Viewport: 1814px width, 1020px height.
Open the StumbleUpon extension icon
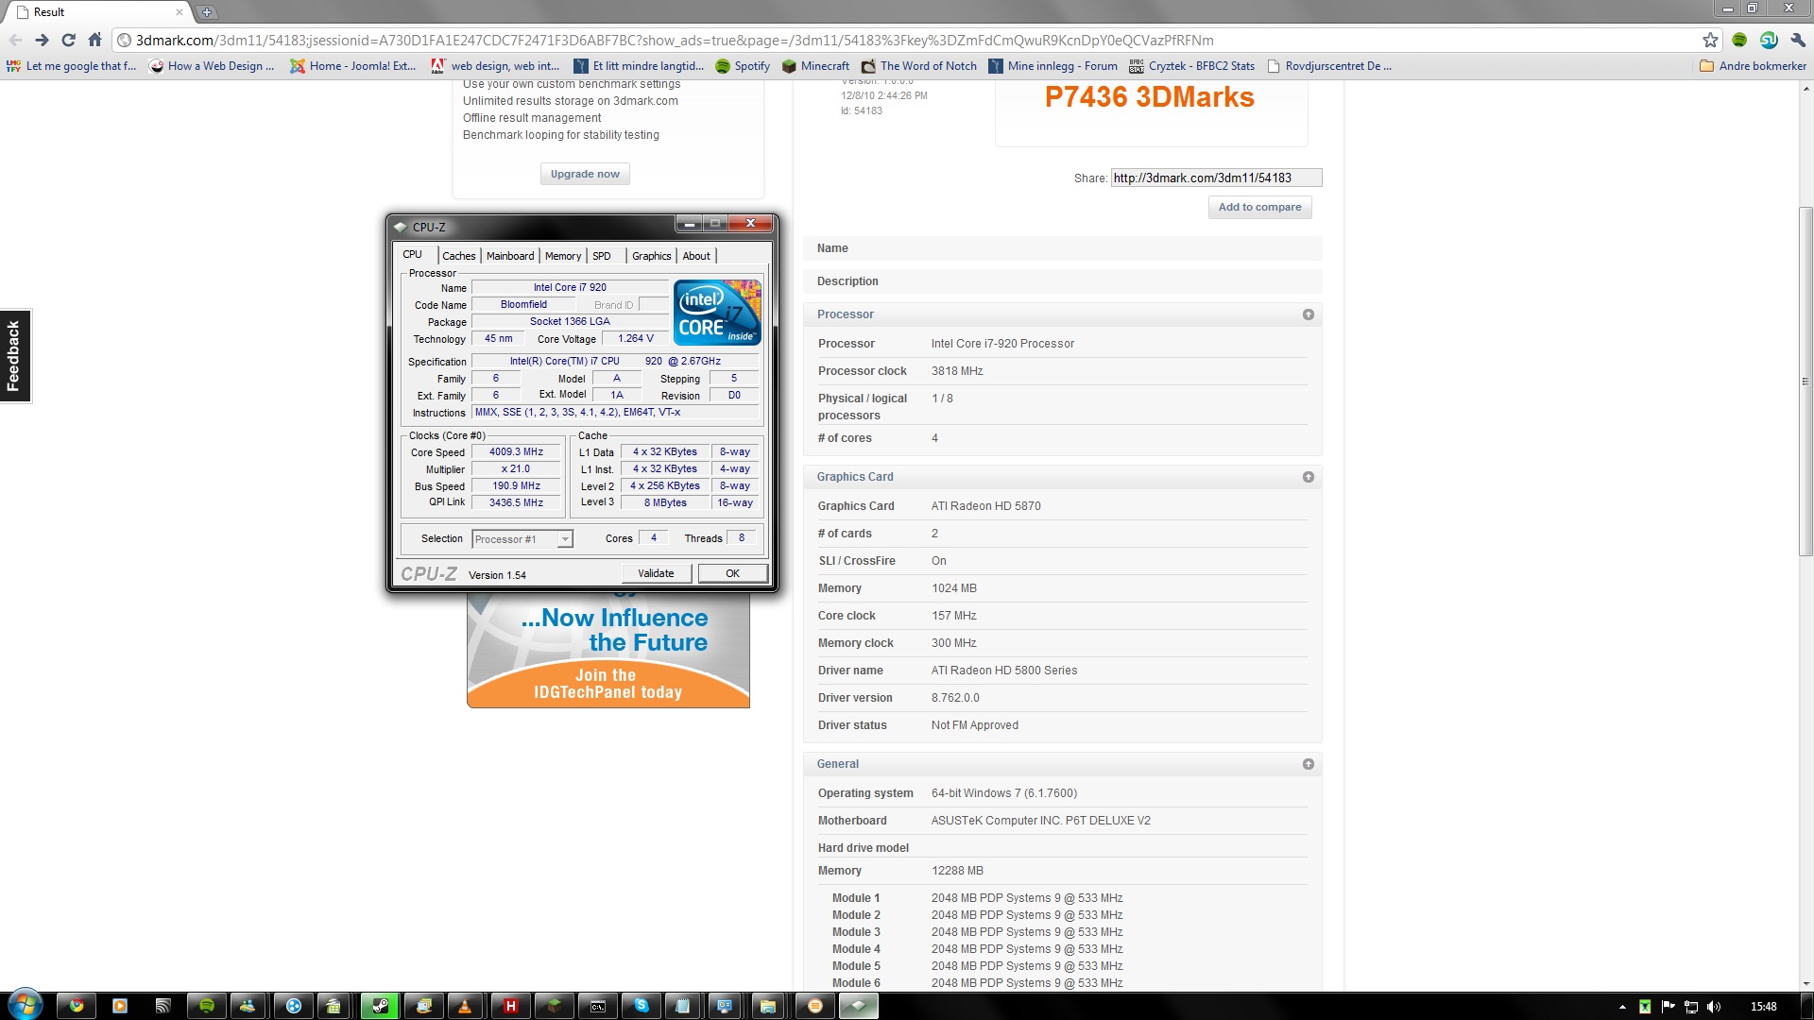(x=1769, y=40)
